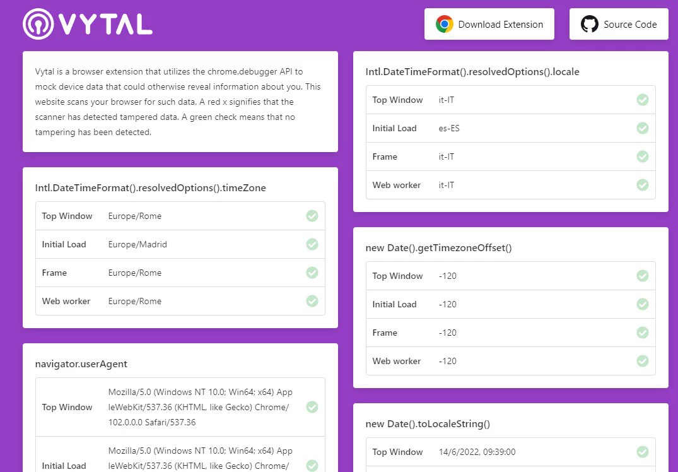Screen dimensions: 678x472
Task: Click the 14/6/2022, 09:39:00 date value
Action: (x=477, y=452)
